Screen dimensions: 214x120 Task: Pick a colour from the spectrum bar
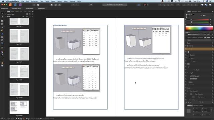(199, 28)
